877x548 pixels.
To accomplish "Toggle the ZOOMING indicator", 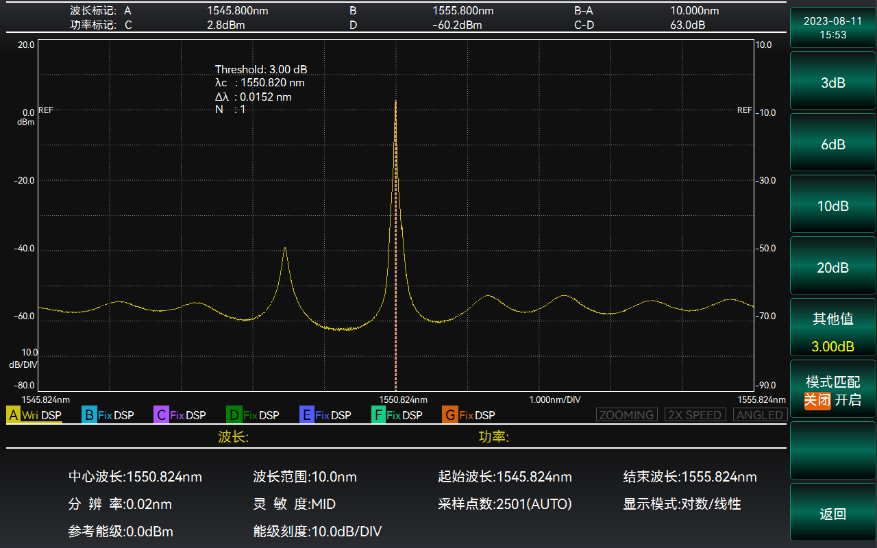I will 626,415.
